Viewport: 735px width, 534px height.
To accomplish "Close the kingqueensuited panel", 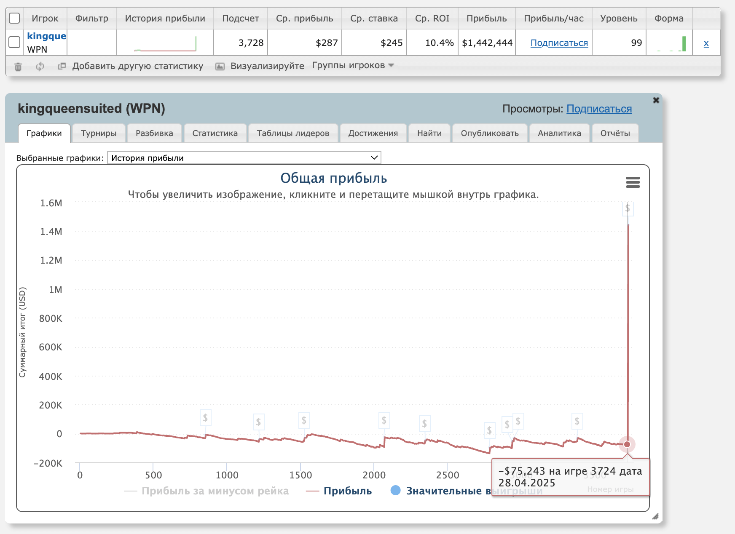I will pos(656,100).
